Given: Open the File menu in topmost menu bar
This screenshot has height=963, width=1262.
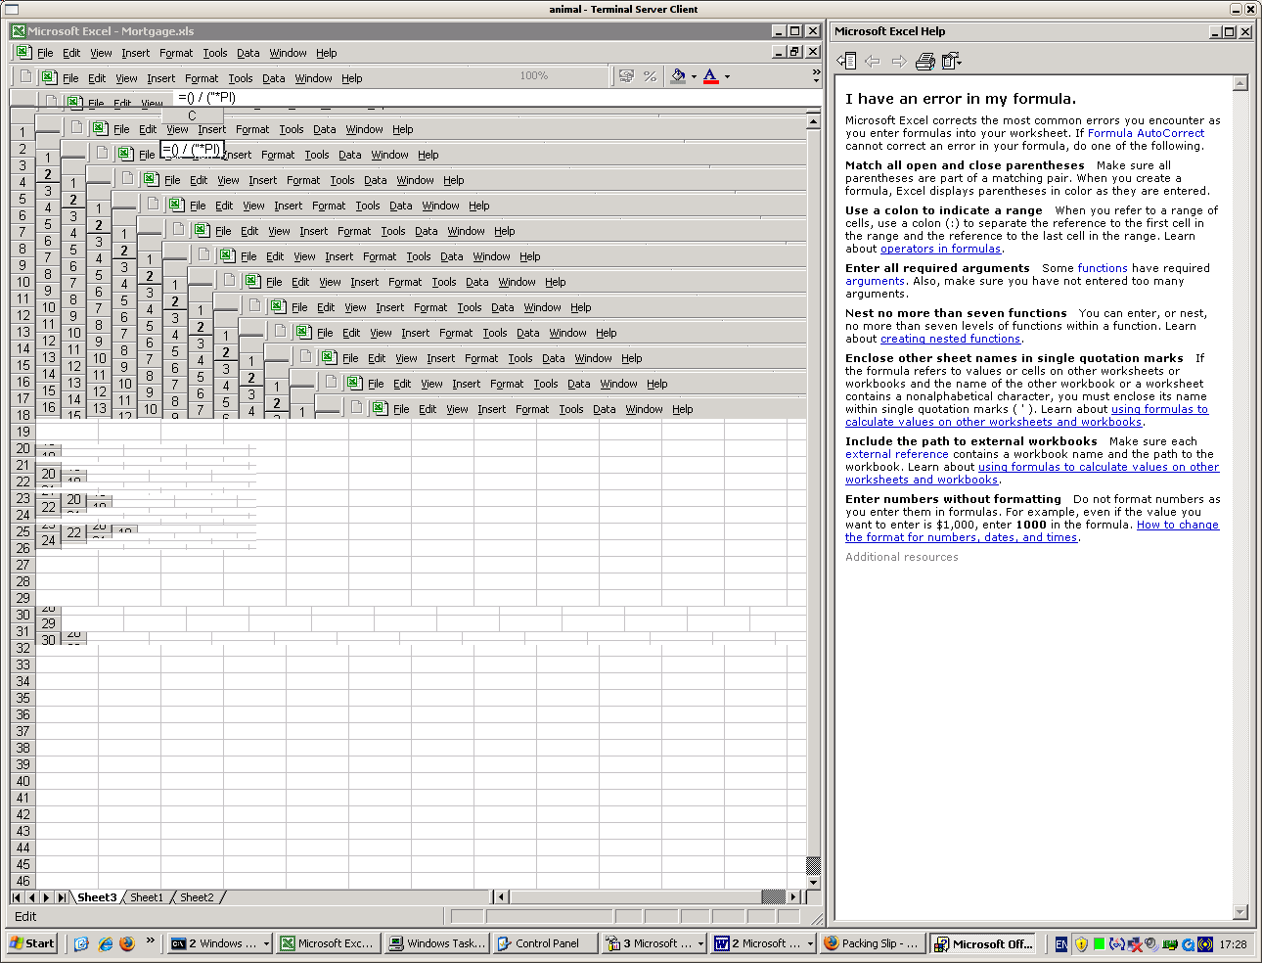Looking at the screenshot, I should pos(45,53).
